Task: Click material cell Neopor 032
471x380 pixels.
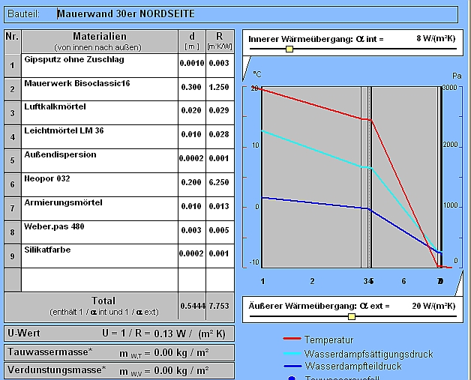Action: tap(100, 184)
